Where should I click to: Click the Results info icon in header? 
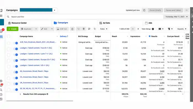(x=149, y=36)
